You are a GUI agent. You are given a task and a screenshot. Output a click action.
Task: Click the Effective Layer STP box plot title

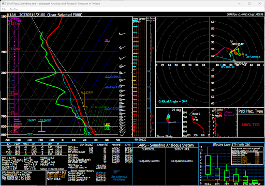(x=231, y=145)
